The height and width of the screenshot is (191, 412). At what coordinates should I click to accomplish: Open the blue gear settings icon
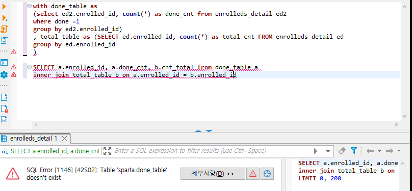point(4,75)
